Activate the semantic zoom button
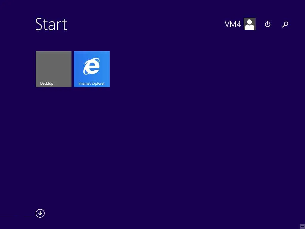 302,226
